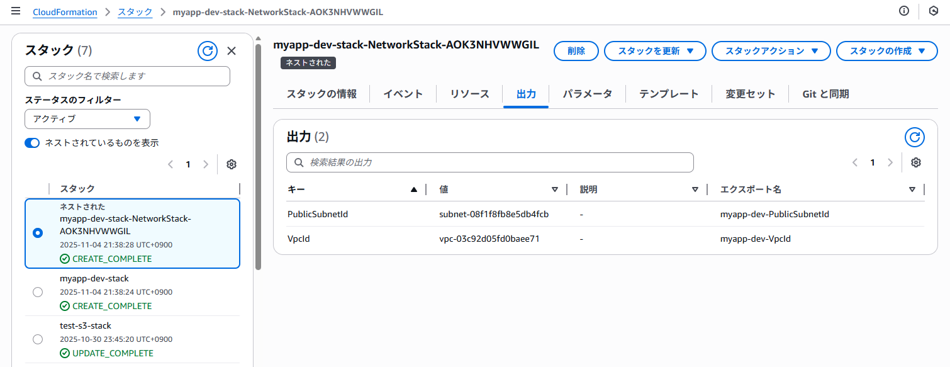Click subnet-08f1f8fb8e5db4fcb value

(494, 214)
